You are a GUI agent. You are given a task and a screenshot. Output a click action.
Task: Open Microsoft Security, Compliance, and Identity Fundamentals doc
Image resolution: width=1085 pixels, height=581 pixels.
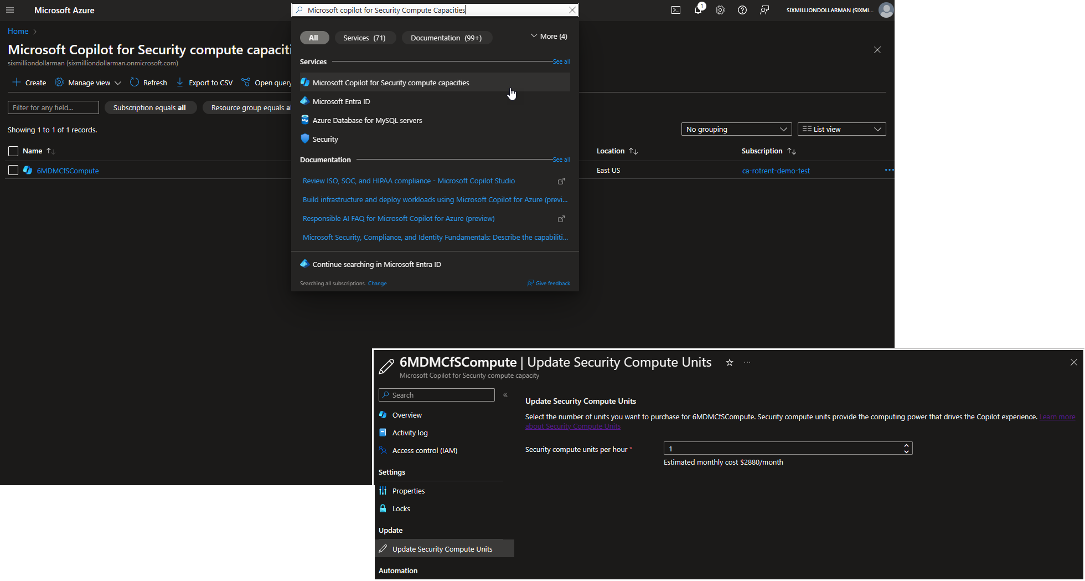click(x=435, y=238)
